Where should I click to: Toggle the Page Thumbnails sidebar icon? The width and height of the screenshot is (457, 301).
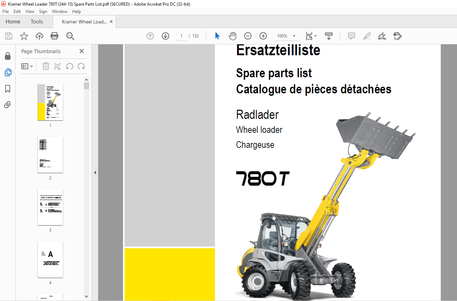[8, 72]
